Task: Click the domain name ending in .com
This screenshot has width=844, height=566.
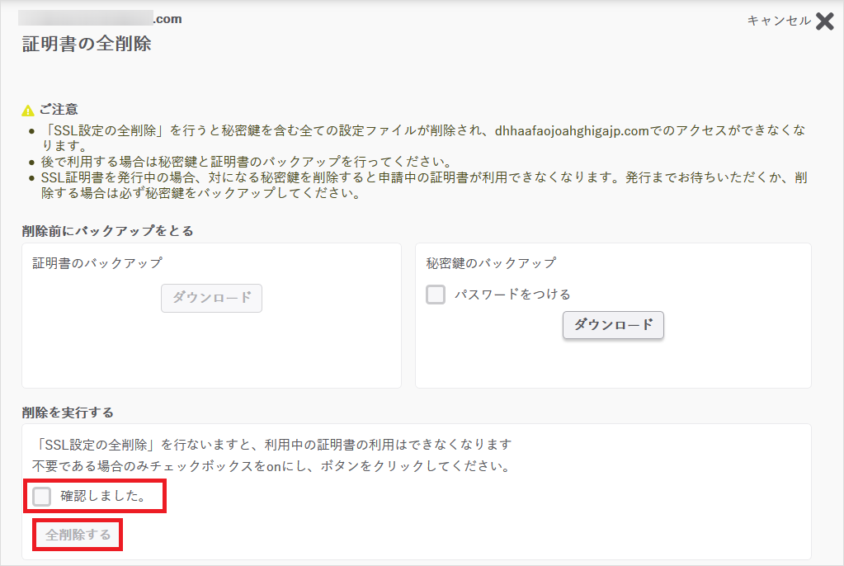Action: point(101,19)
